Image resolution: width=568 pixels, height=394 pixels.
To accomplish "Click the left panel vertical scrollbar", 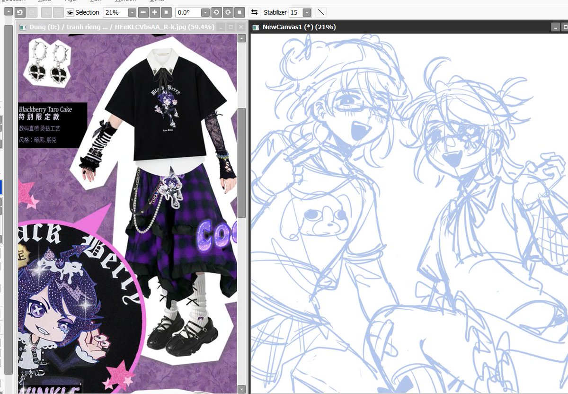I will point(9,199).
